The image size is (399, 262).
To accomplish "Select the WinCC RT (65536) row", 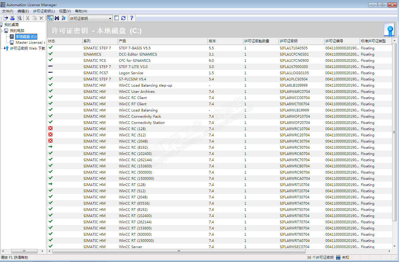I will tap(219, 203).
